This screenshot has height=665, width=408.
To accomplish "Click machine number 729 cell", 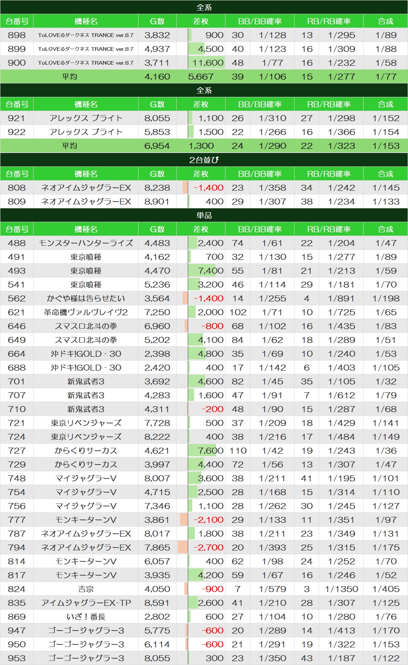I will point(17,465).
